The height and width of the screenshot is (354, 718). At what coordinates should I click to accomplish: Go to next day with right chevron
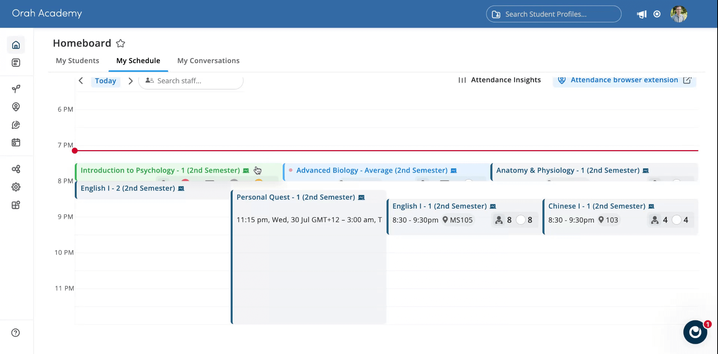coord(131,81)
